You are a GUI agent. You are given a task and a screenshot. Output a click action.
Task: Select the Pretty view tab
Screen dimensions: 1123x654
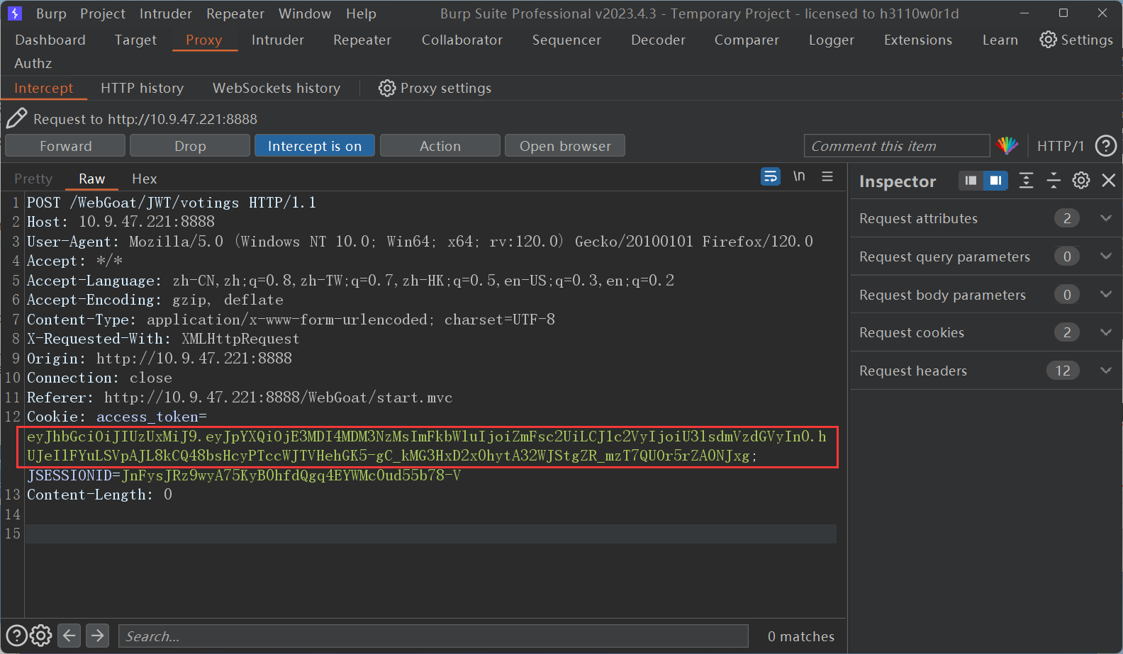point(33,179)
